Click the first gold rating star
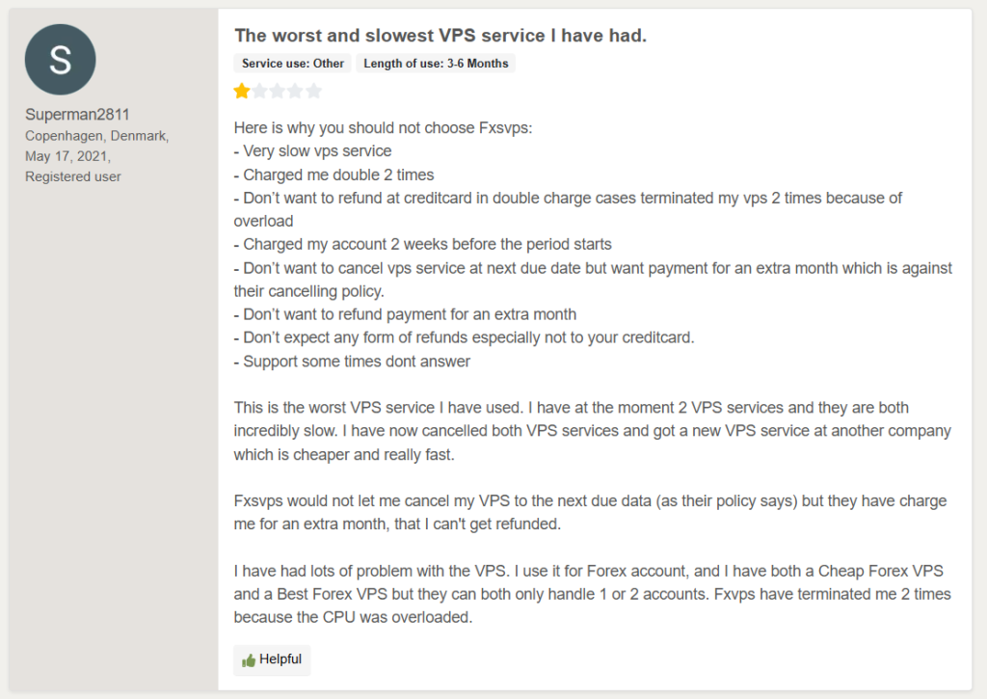This screenshot has width=987, height=699. 241,92
